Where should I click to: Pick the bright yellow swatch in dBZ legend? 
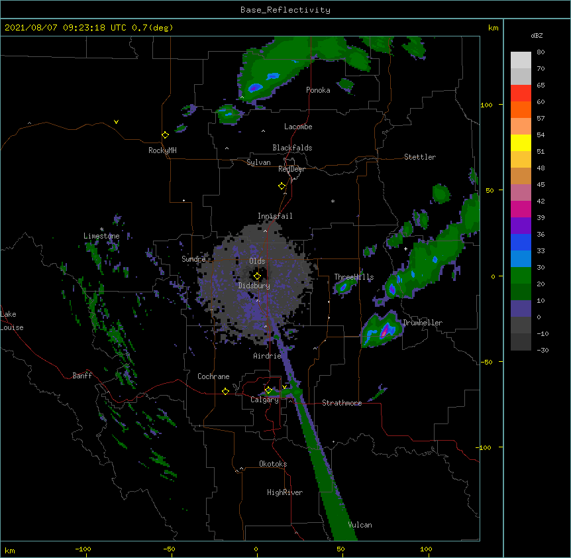coord(521,142)
